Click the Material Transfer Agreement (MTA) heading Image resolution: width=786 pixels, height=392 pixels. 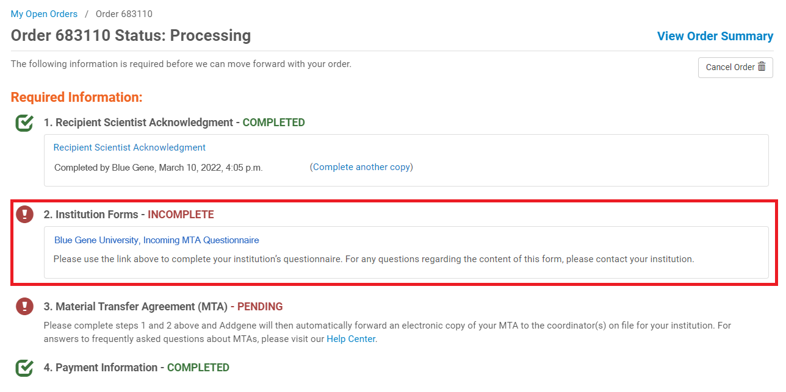135,307
